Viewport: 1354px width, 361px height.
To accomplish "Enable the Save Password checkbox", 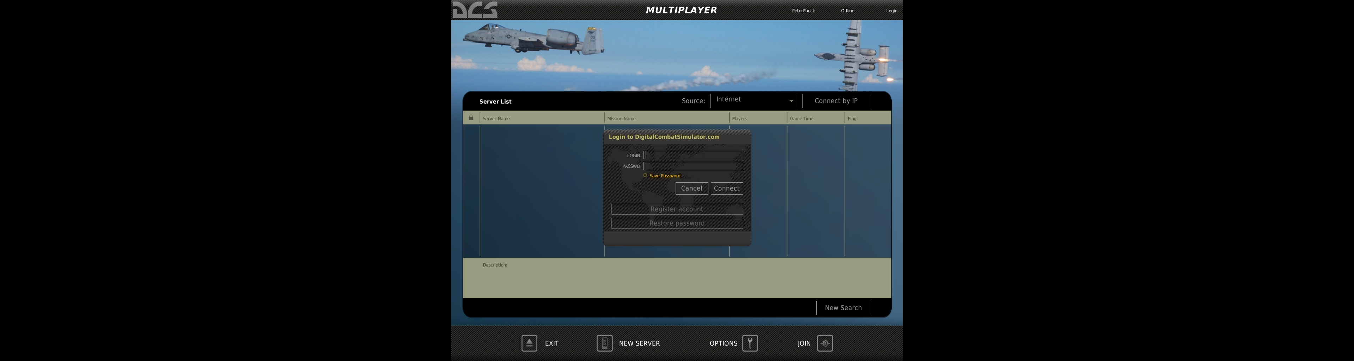I will (645, 176).
